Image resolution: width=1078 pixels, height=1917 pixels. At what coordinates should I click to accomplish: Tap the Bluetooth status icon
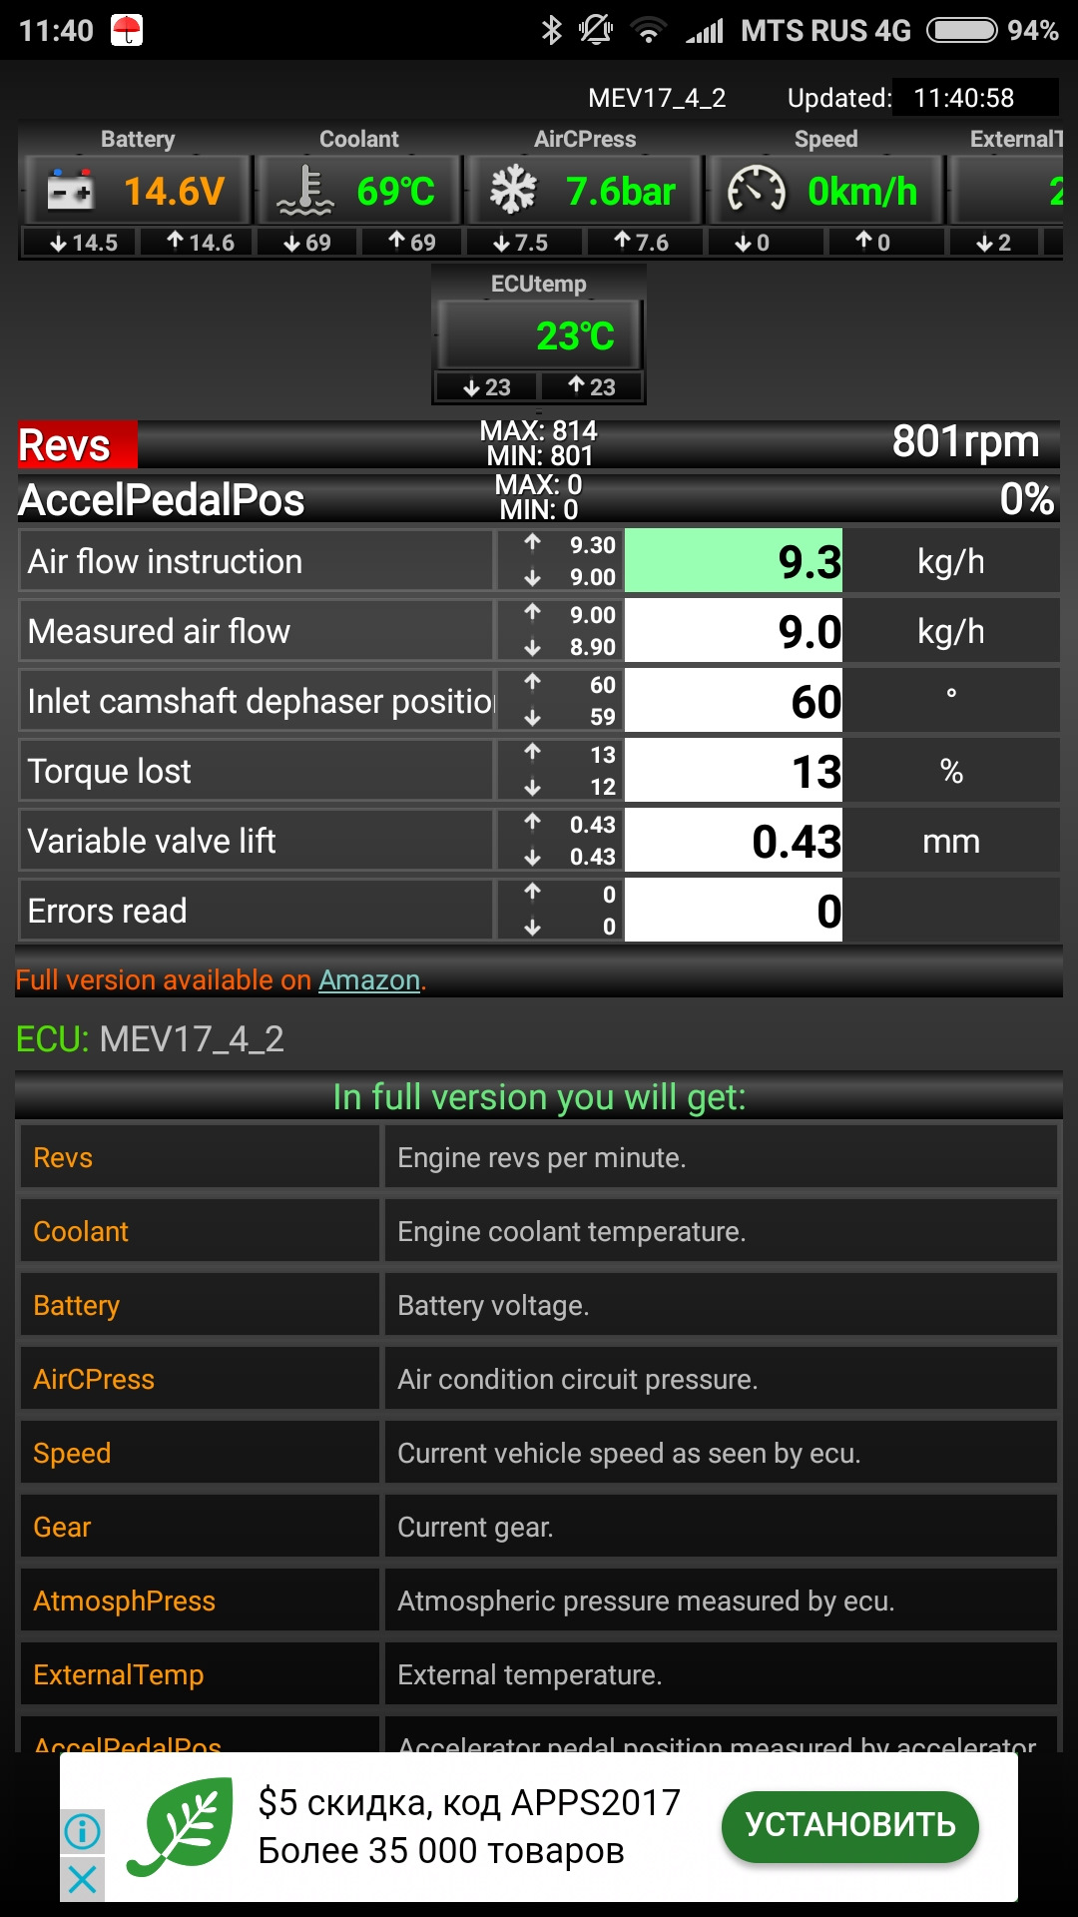click(551, 30)
